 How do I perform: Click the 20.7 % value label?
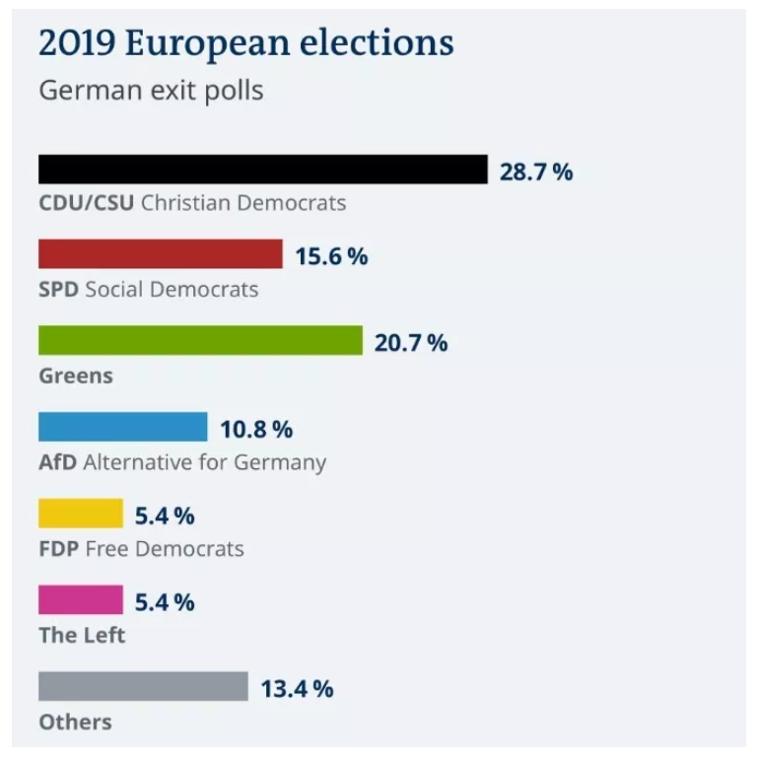(411, 343)
